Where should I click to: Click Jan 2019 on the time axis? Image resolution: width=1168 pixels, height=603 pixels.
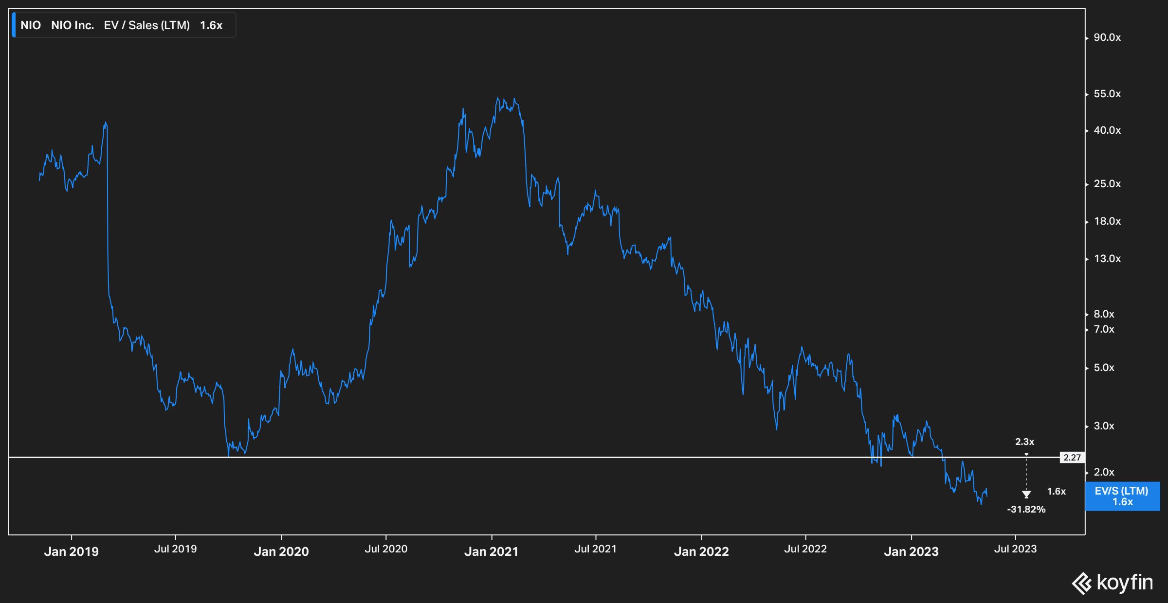[72, 551]
